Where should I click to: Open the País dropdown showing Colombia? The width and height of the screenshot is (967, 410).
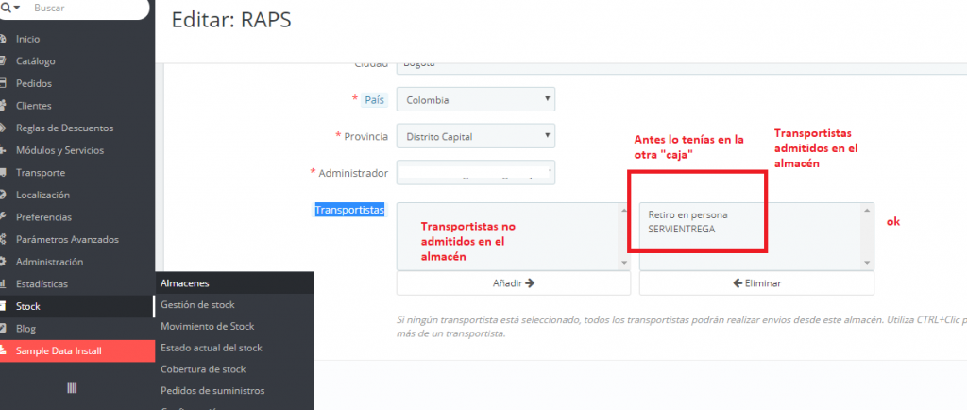point(475,99)
